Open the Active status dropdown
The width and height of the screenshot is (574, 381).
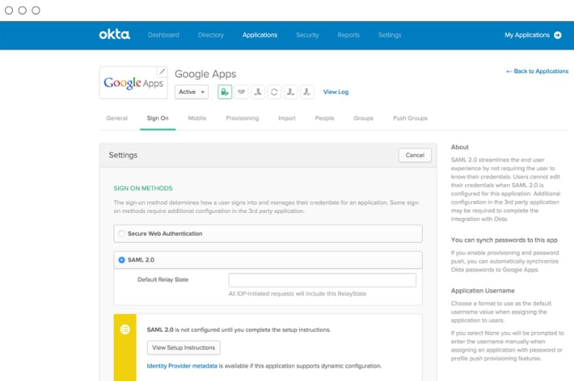coord(191,92)
